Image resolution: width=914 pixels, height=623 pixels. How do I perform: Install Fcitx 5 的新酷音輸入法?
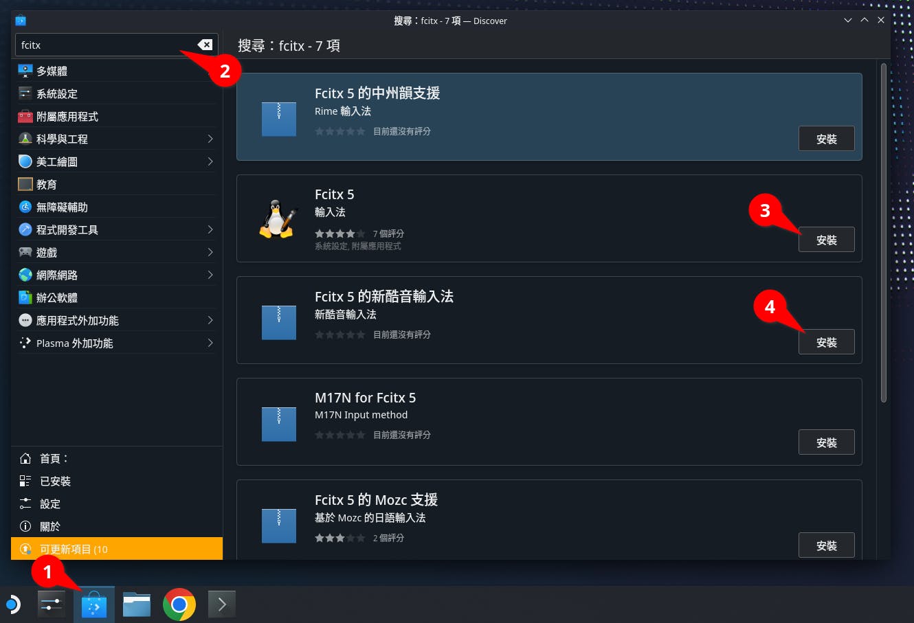coord(826,342)
